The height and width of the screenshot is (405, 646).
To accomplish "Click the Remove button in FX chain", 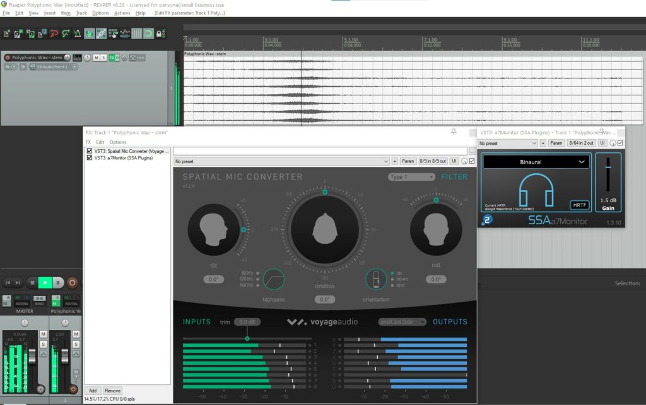I will pos(112,391).
